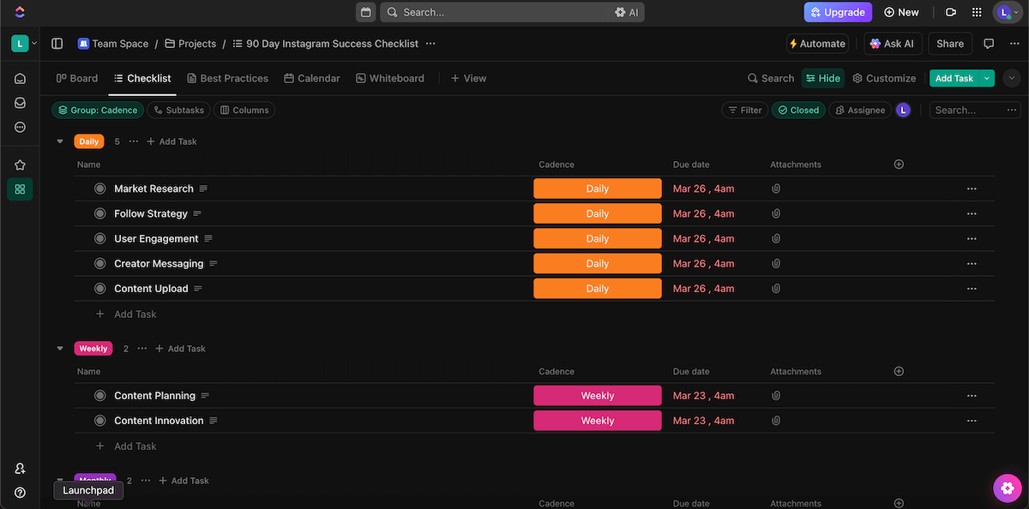Viewport: 1029px width, 509px height.
Task: Add a column with plus icon
Action: coord(899,165)
